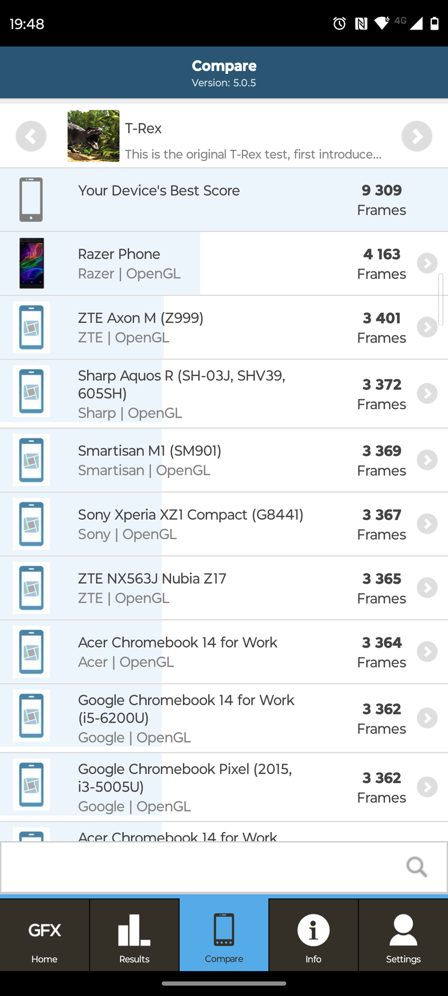This screenshot has width=448, height=996.
Task: Expand Smartisan M1 (SM901) details chevron
Action: 427,460
